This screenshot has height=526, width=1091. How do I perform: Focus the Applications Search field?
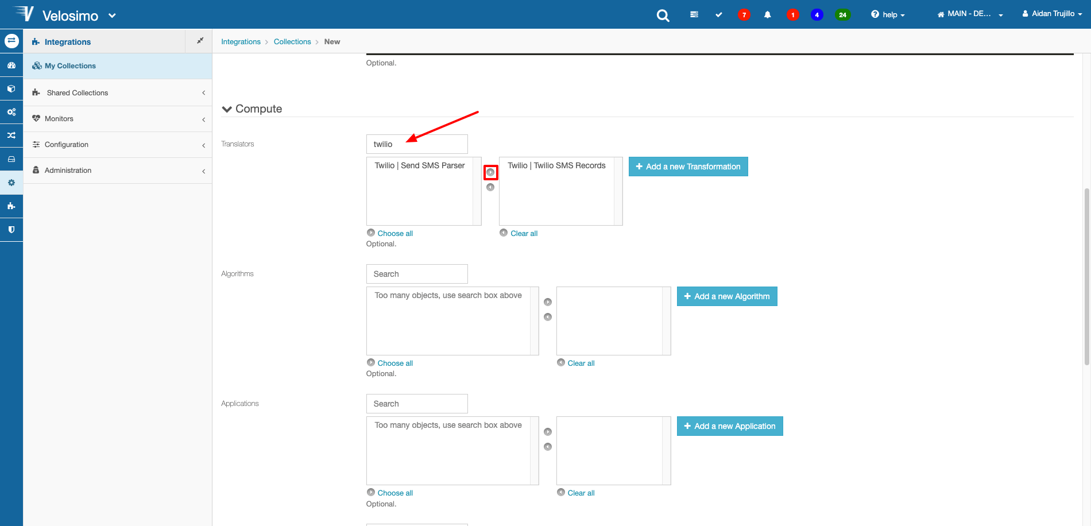point(417,404)
